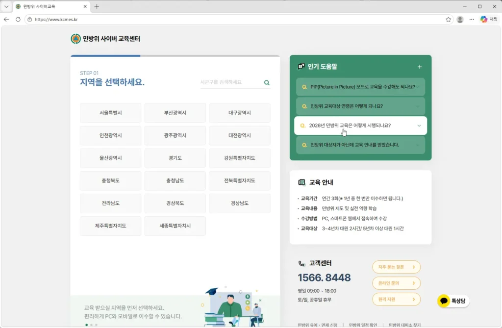
Task: Click the browser refresh icon
Action: click(18, 20)
